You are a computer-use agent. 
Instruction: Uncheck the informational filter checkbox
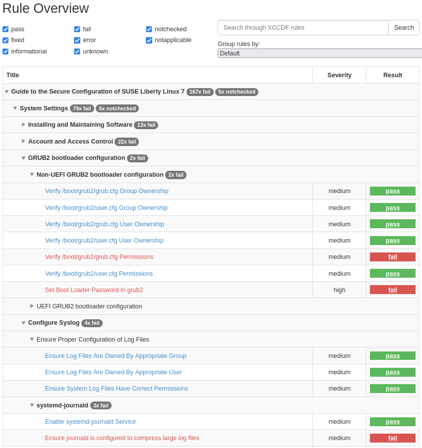(6, 51)
